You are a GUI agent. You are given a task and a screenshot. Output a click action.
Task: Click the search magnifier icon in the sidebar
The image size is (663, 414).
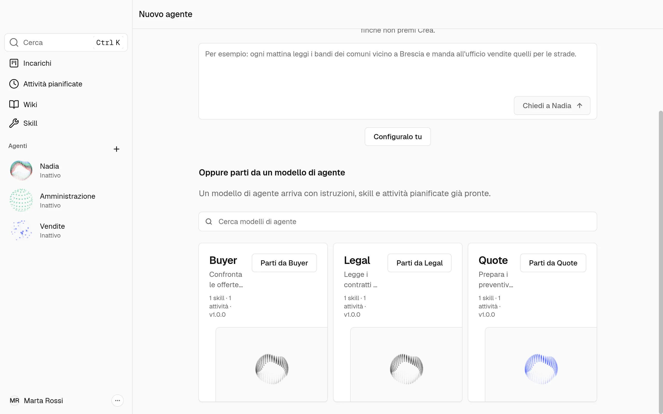pyautogui.click(x=14, y=42)
